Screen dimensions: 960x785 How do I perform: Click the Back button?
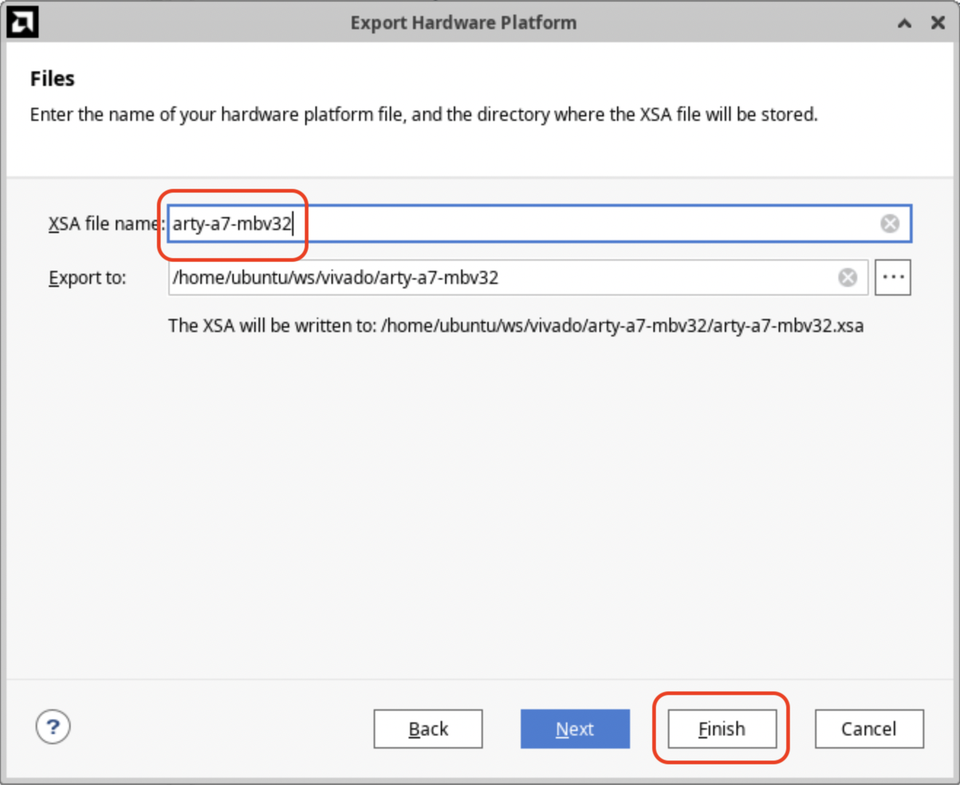click(428, 729)
